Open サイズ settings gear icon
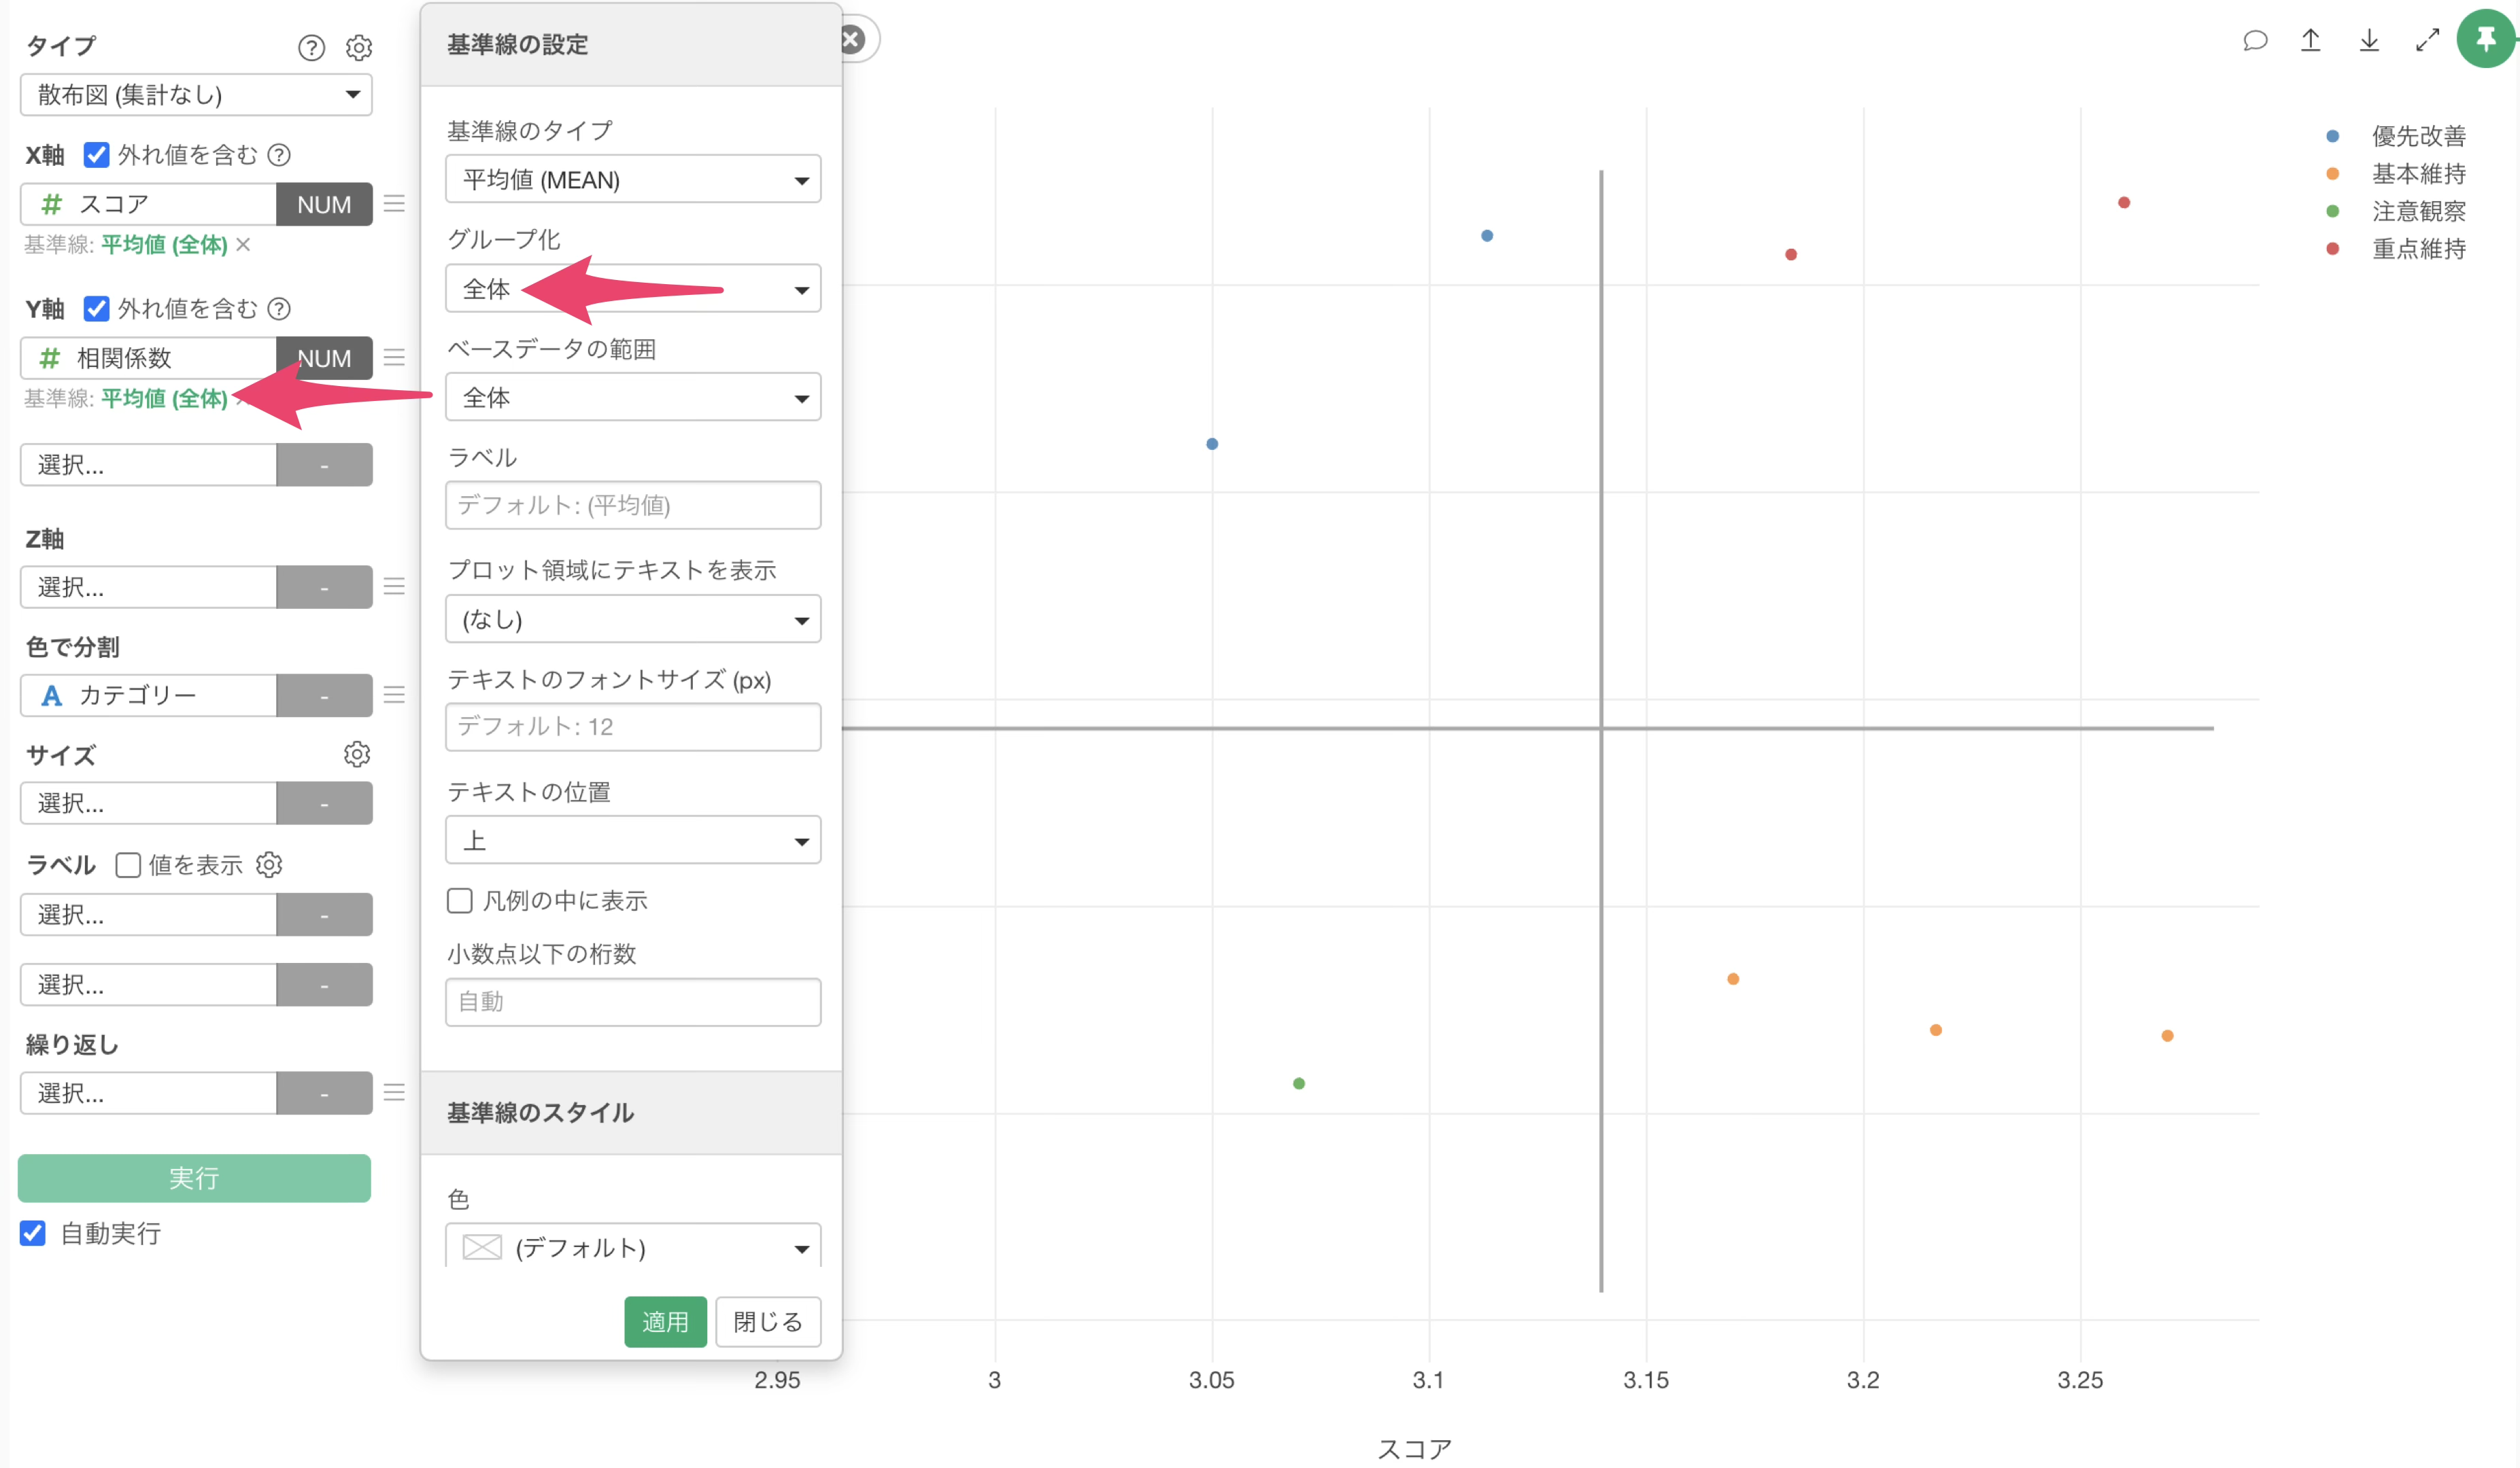Screen dimensions: 2520x1468 pos(357,754)
